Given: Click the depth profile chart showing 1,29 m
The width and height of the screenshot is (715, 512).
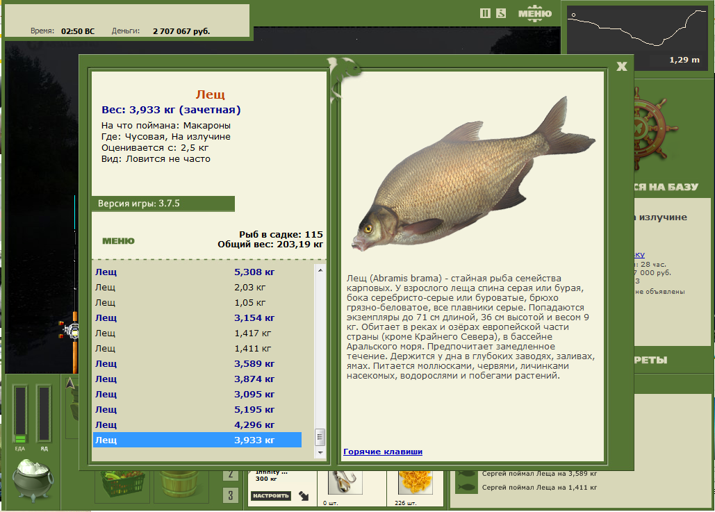Looking at the screenshot, I should tap(637, 38).
